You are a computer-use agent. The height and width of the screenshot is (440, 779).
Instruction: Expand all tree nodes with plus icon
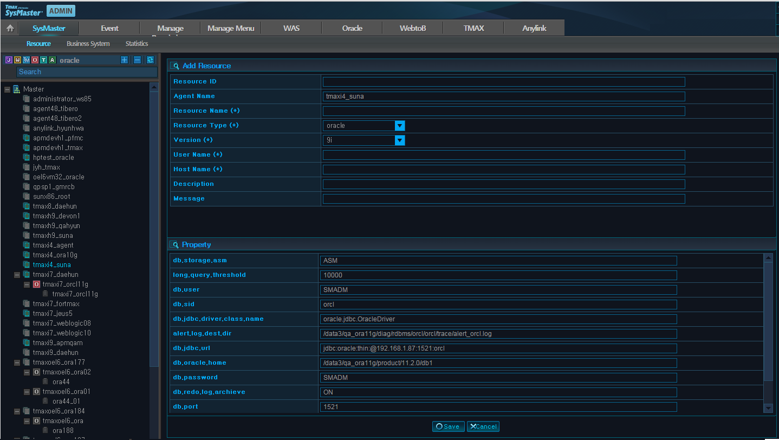pos(124,60)
